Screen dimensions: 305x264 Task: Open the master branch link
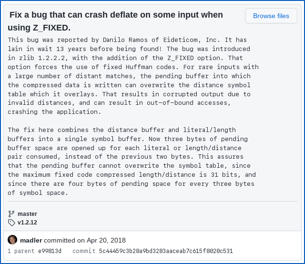(27, 214)
